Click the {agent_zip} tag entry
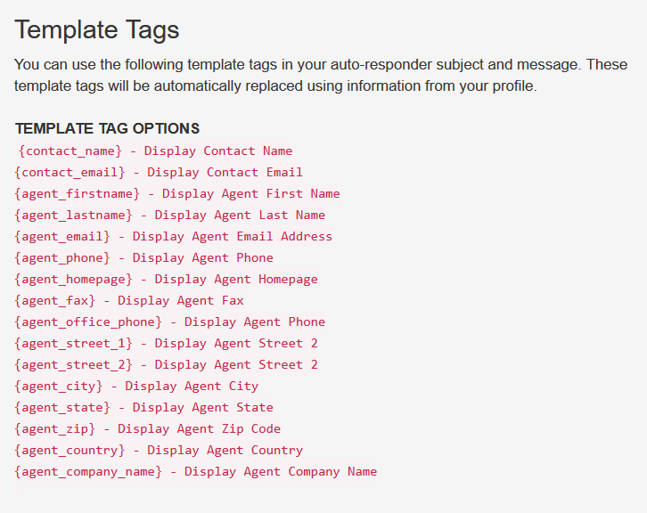This screenshot has width=647, height=513. point(147,429)
